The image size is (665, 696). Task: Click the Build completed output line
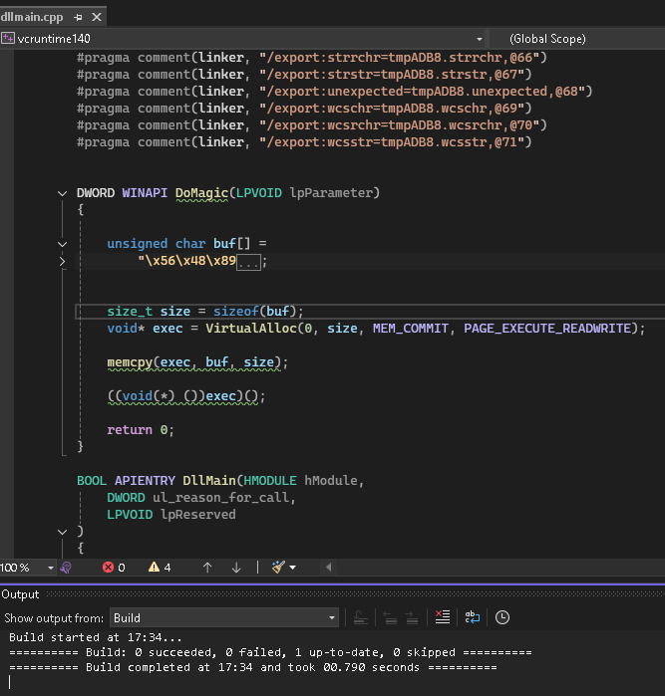pyautogui.click(x=253, y=667)
